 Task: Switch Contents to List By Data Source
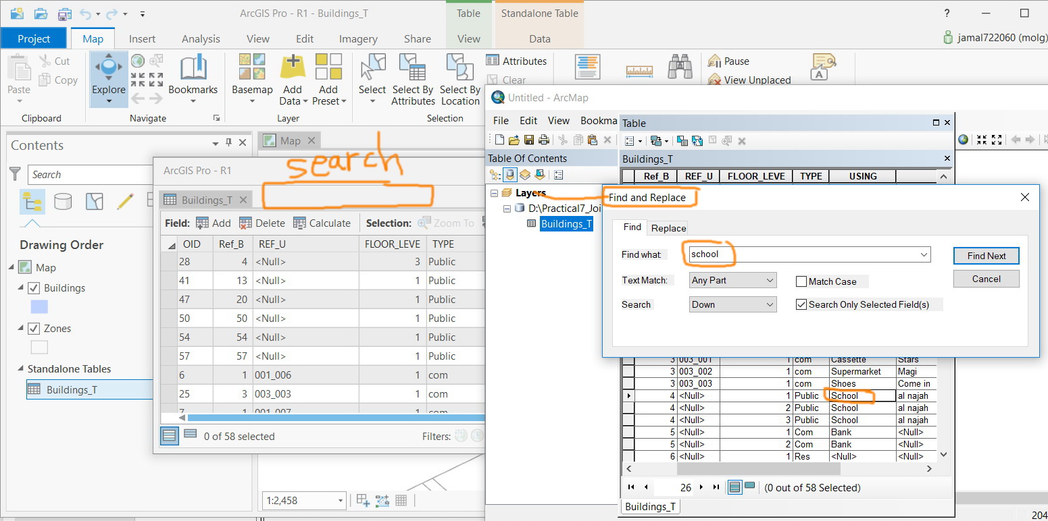coord(63,201)
